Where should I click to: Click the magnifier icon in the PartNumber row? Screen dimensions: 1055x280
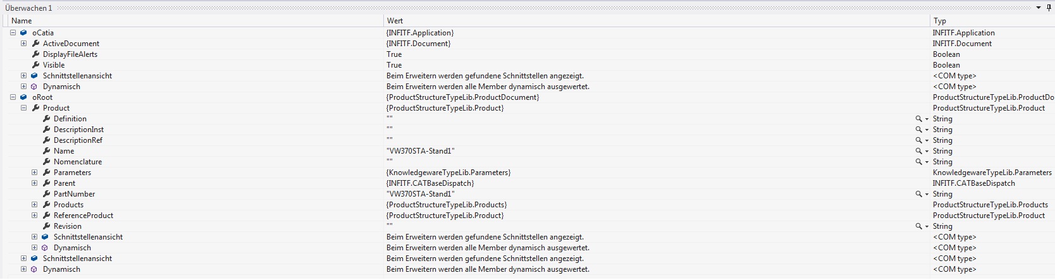918,194
